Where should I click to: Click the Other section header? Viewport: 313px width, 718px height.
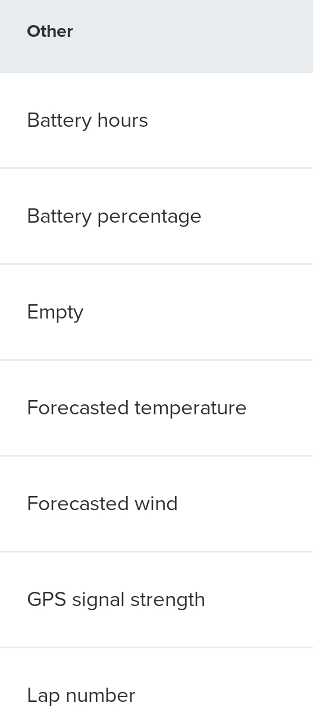pyautogui.click(x=156, y=36)
